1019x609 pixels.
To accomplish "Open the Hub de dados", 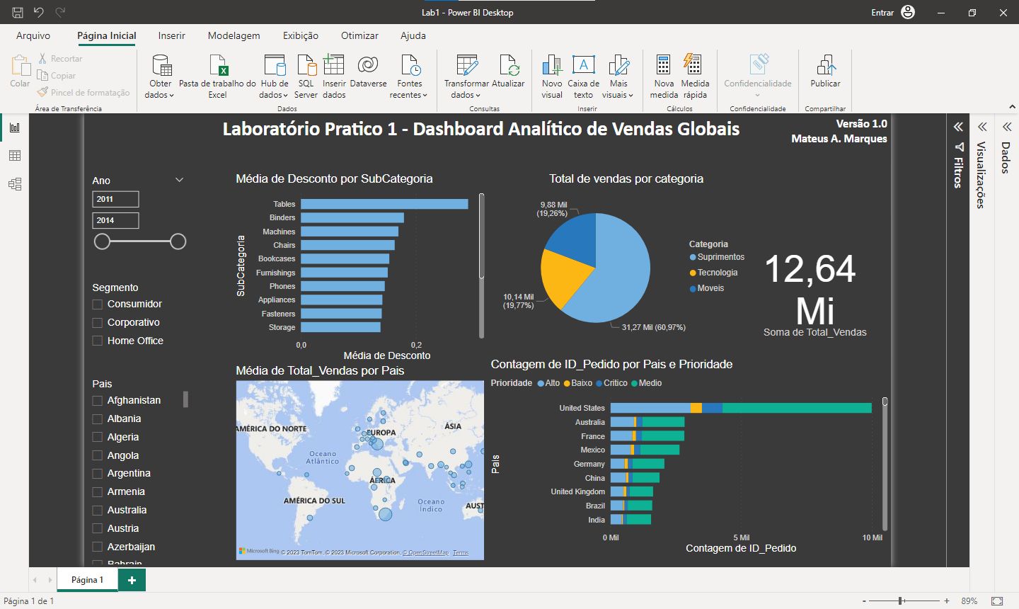I will point(274,76).
